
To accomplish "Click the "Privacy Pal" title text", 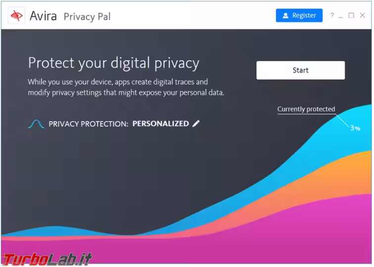I will coord(87,17).
